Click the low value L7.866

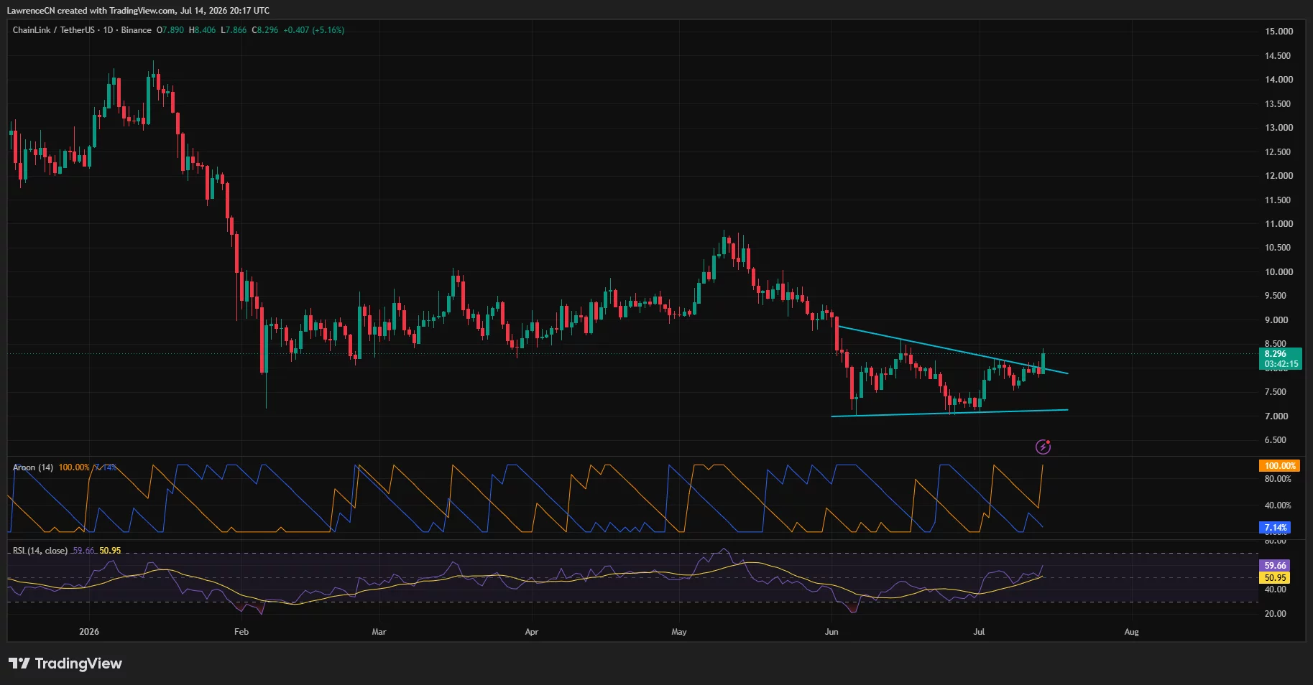click(234, 30)
